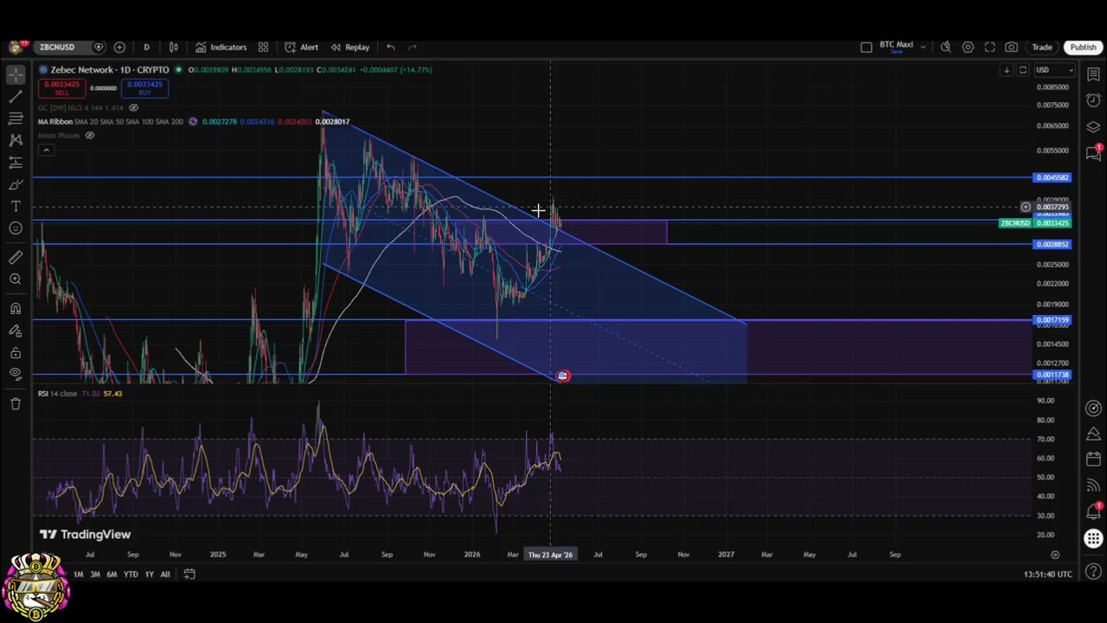
Task: Select the 1M date range
Action: 78,575
